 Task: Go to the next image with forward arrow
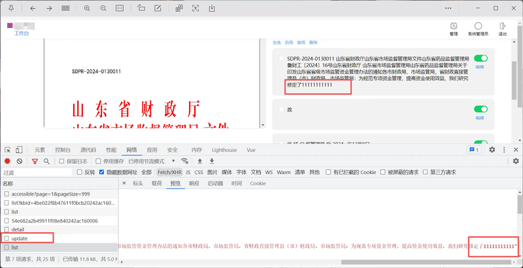coord(49,8)
